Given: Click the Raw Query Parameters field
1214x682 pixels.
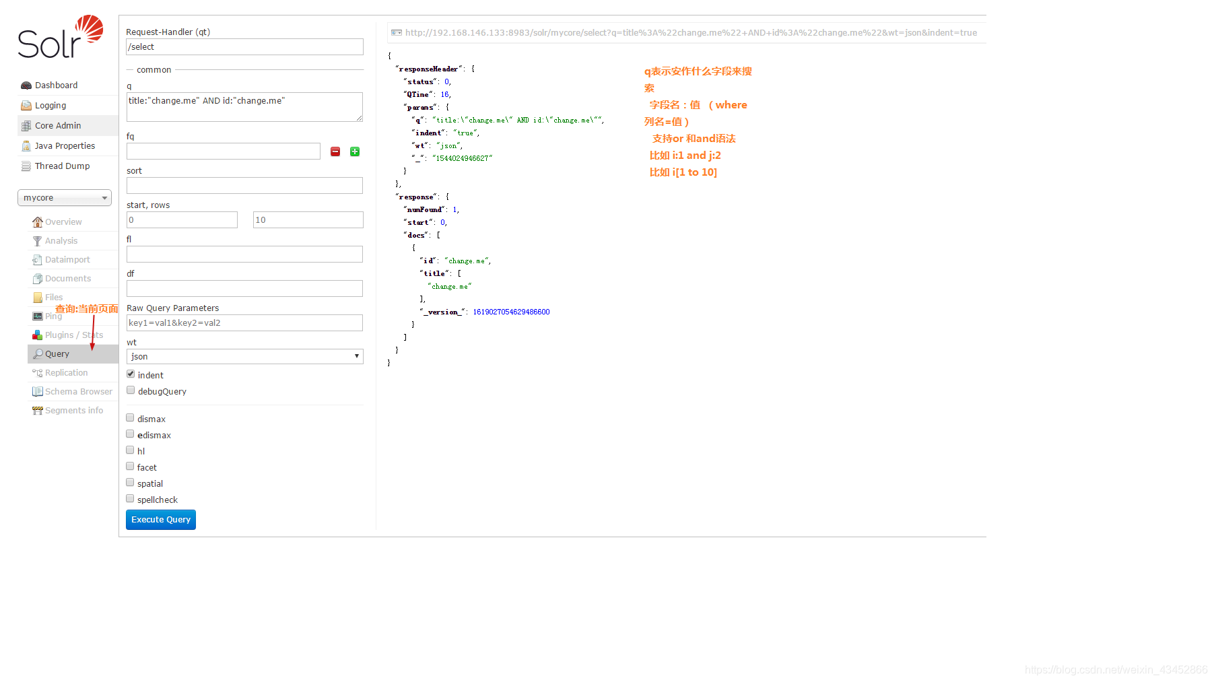Looking at the screenshot, I should point(244,323).
